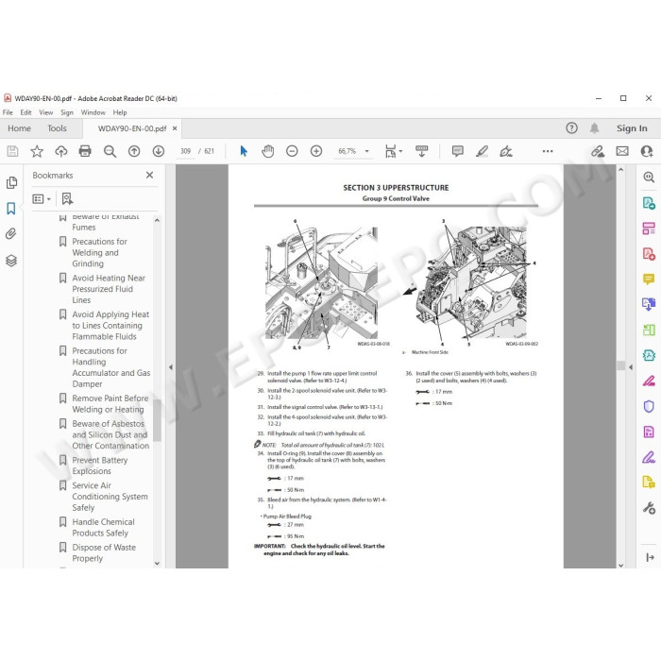661x661 pixels.
Task: Open the bookmarks options dropdown menu
Action: [x=42, y=198]
